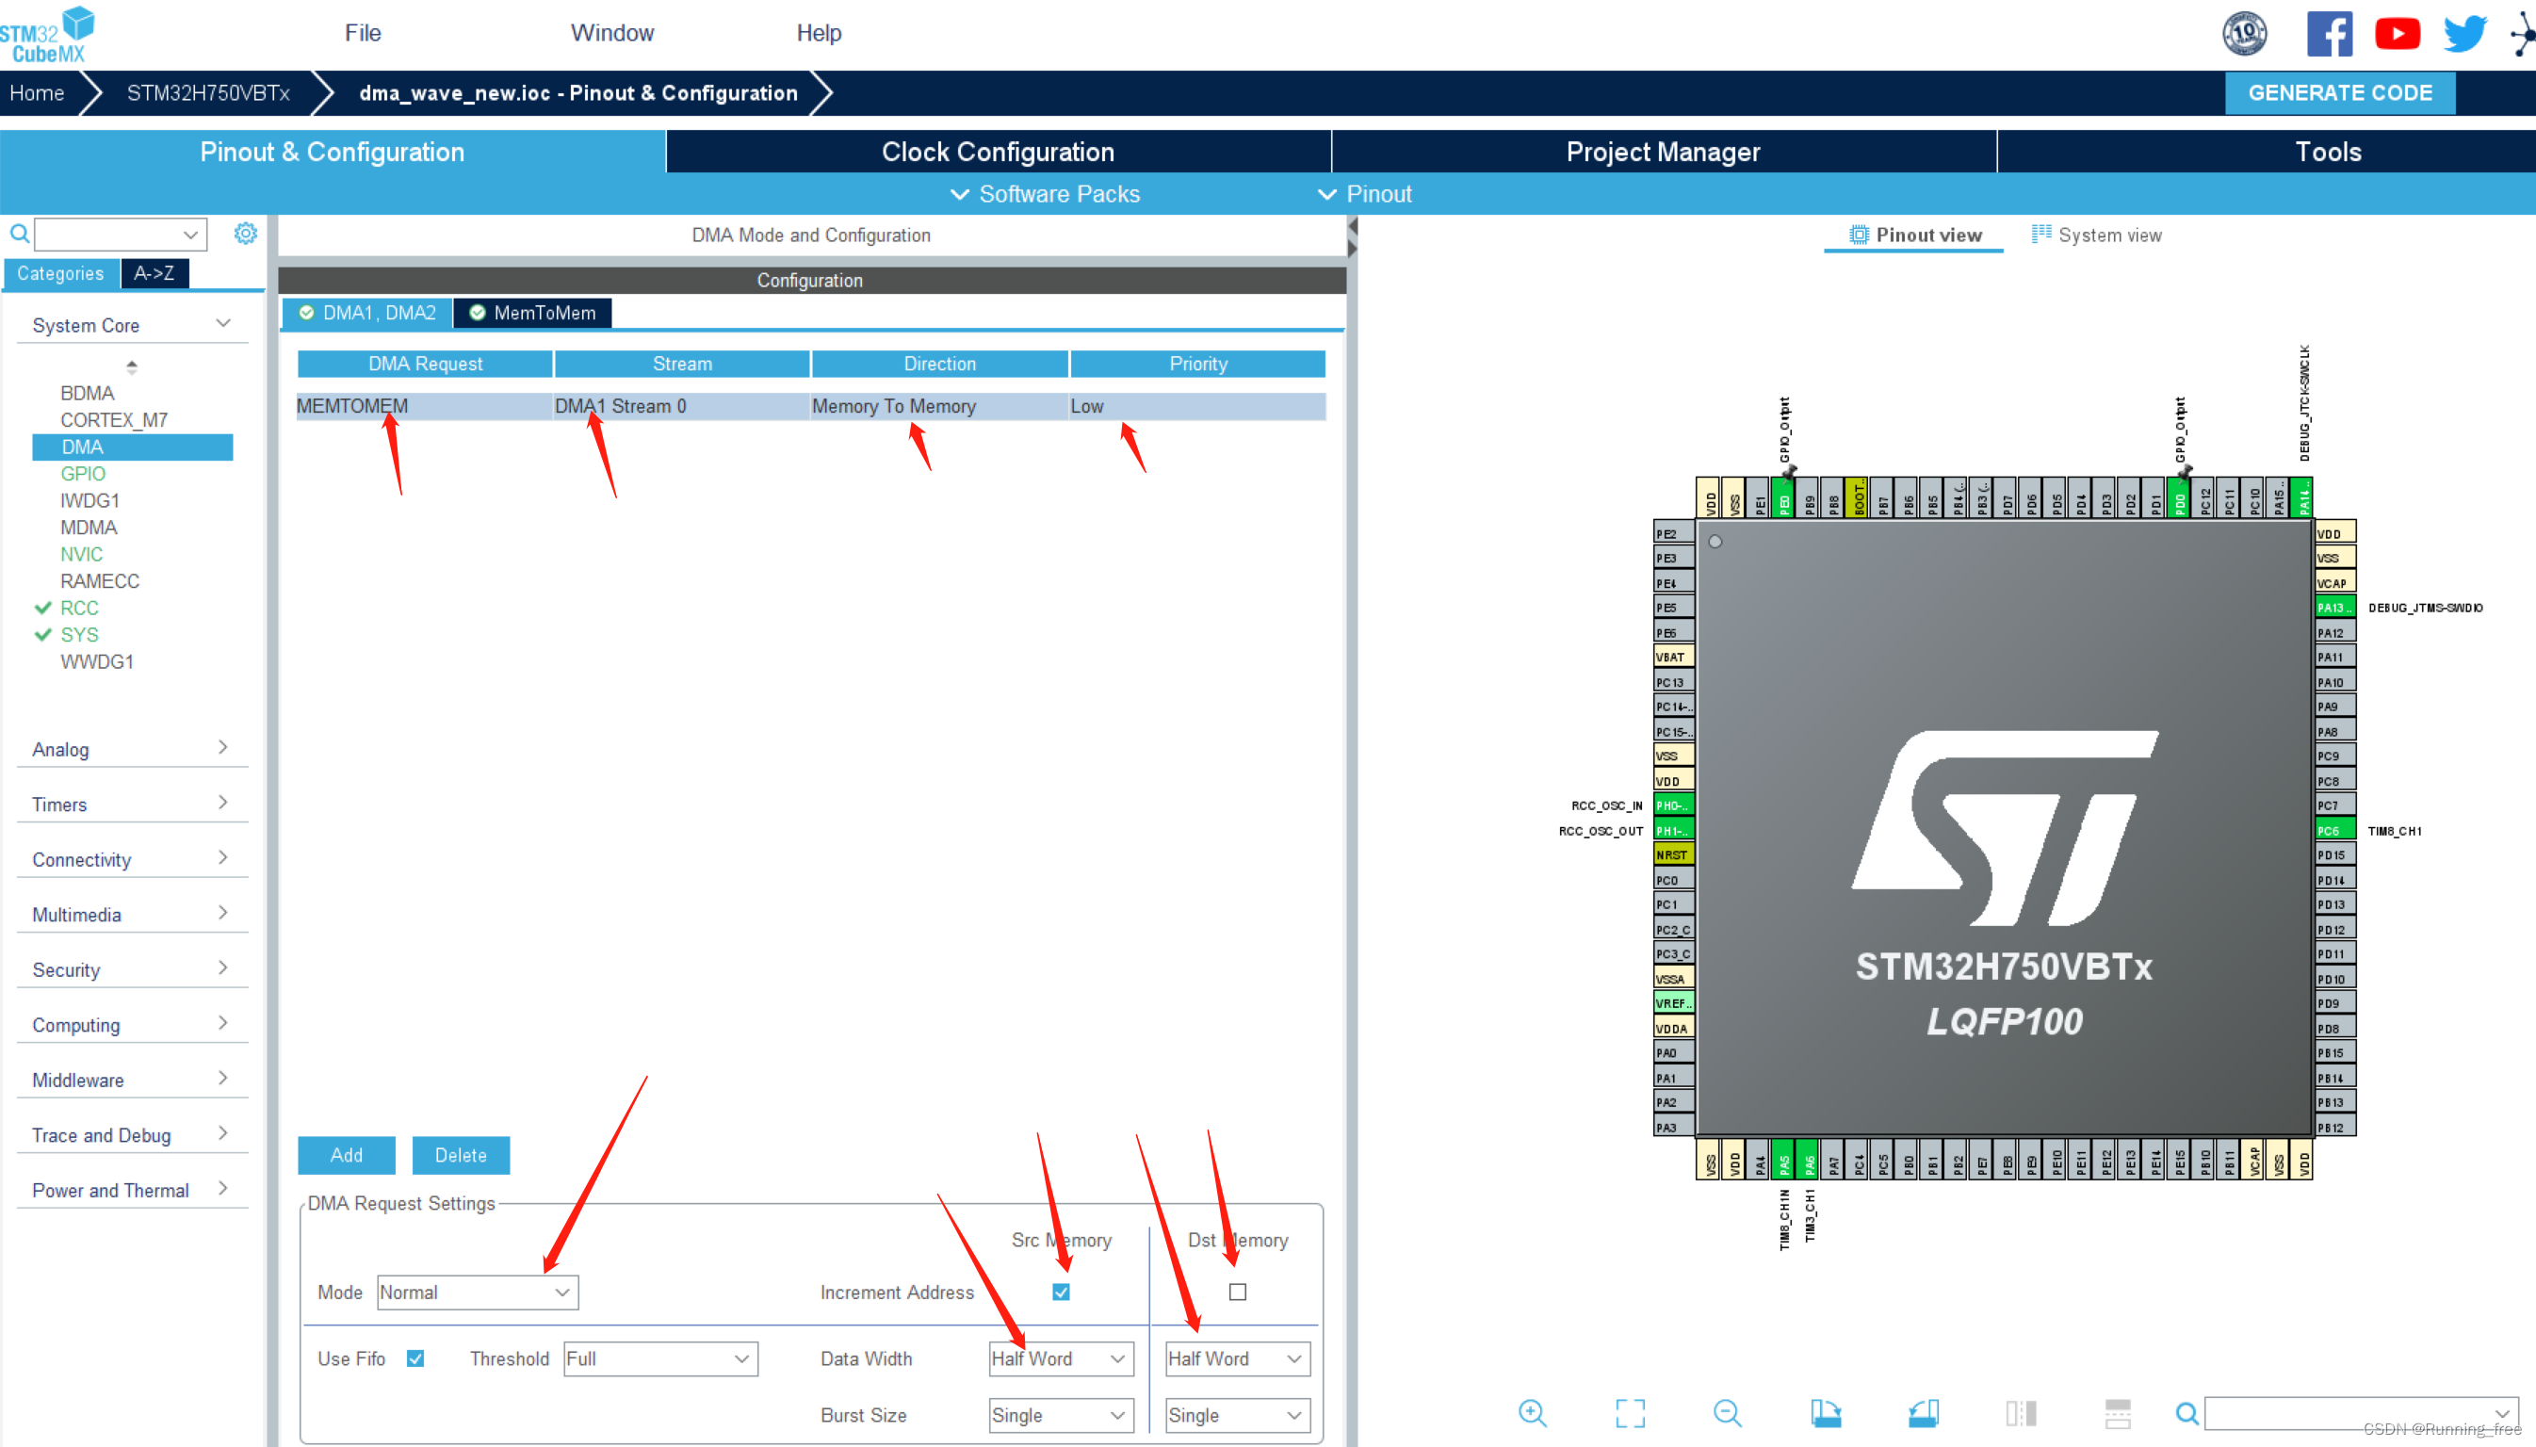Open Dst Memory Data Width dropdown
Viewport: 2536px width, 1447px height.
click(1237, 1358)
